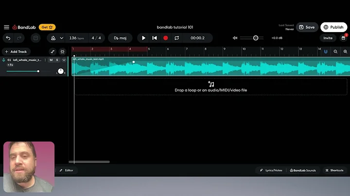
Task: Solo track 01 with the S button
Action: 57,60
